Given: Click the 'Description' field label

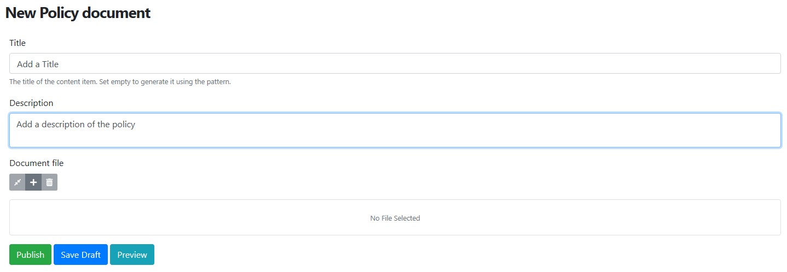Looking at the screenshot, I should (31, 103).
